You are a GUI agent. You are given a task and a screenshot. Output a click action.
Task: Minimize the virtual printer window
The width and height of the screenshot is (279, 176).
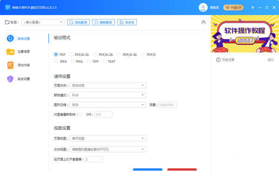point(260,7)
